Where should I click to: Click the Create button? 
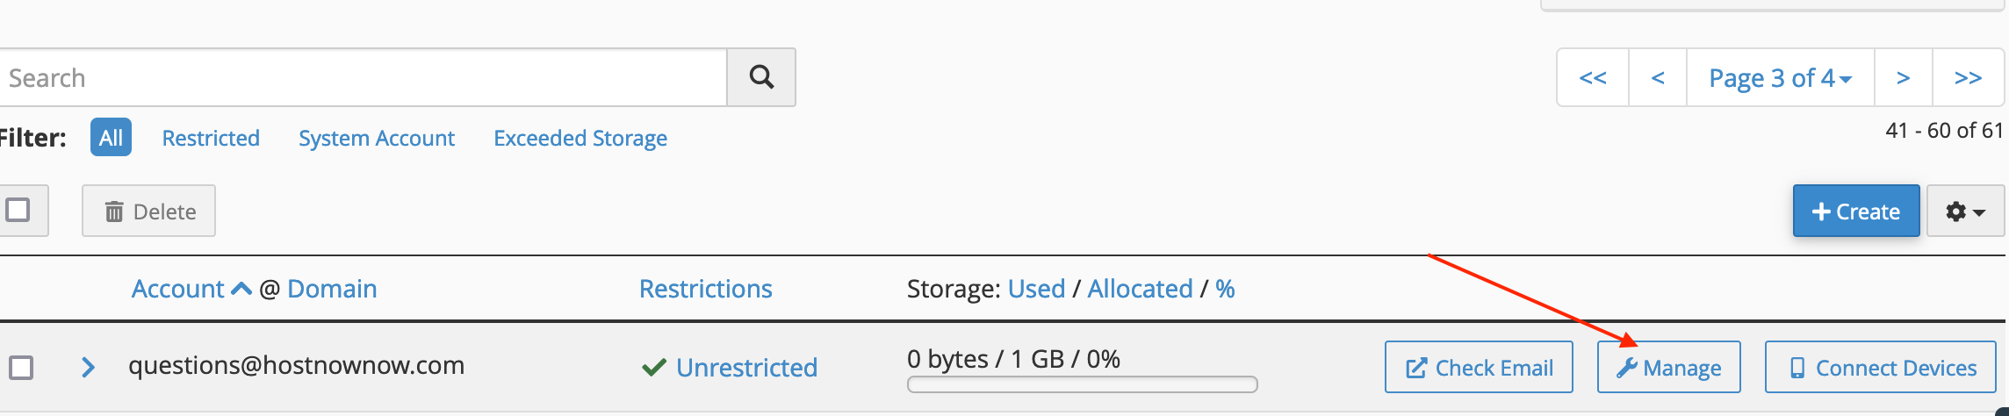(1856, 211)
